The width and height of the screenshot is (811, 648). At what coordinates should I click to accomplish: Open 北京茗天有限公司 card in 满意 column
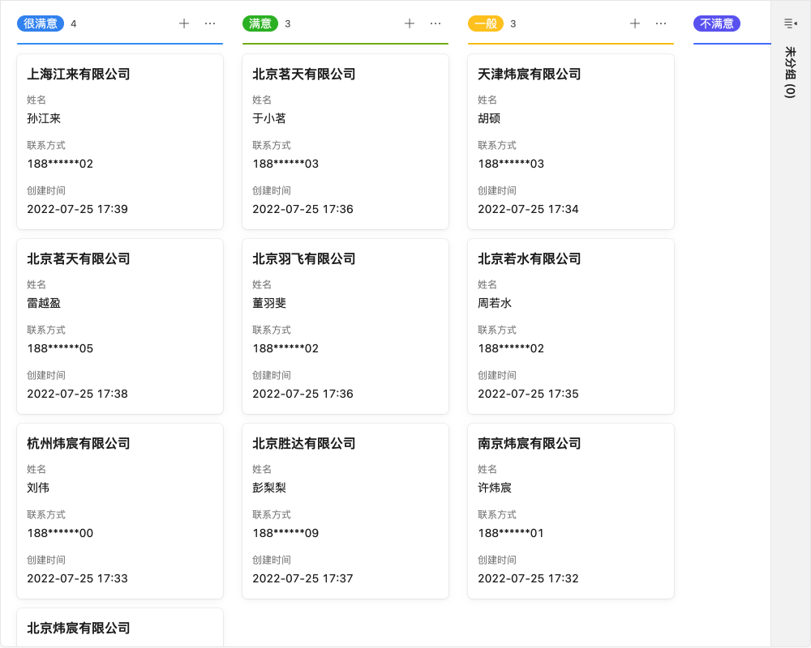point(345,142)
